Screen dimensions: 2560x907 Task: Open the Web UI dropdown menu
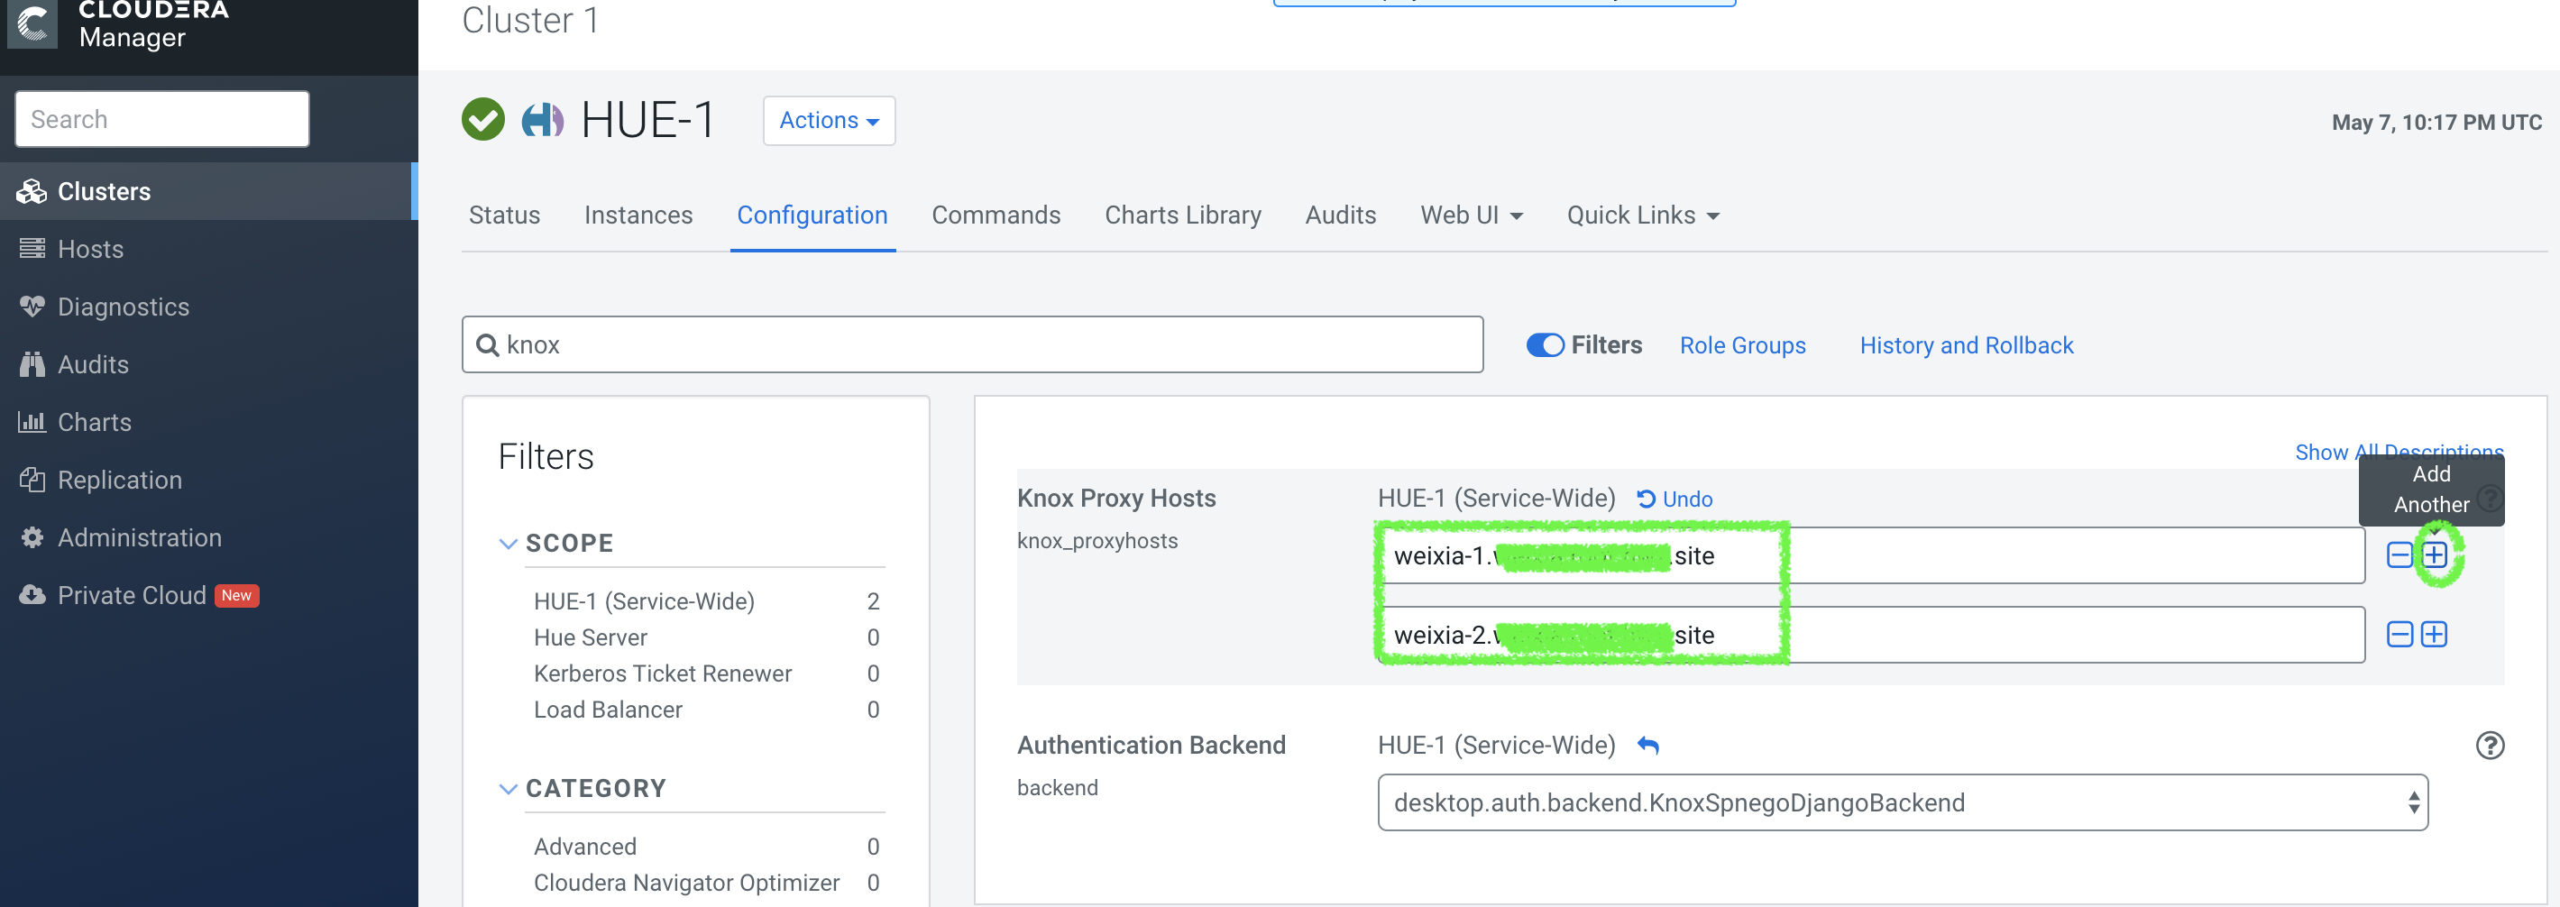(x=1471, y=215)
